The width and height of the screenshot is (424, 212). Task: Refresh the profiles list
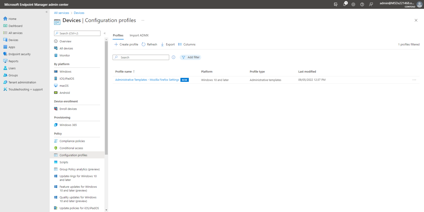tap(149, 44)
